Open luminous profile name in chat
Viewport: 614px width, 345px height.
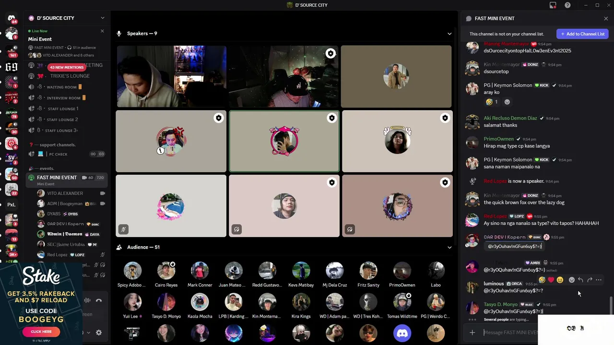[494, 284]
